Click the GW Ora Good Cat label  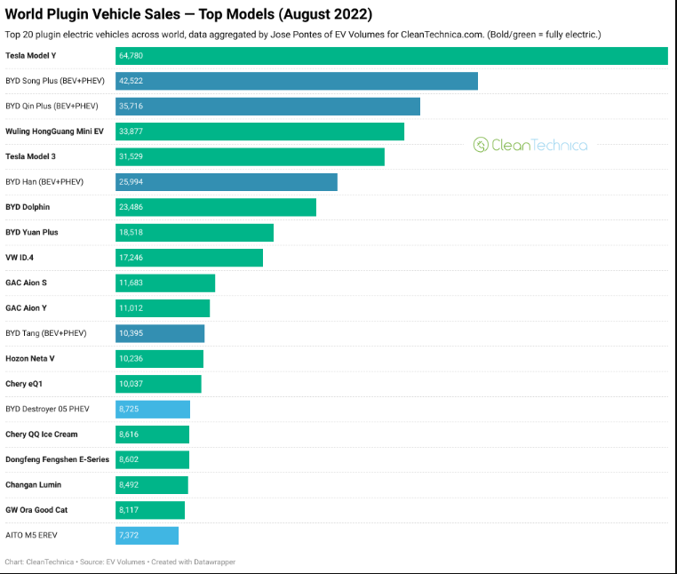pos(36,510)
